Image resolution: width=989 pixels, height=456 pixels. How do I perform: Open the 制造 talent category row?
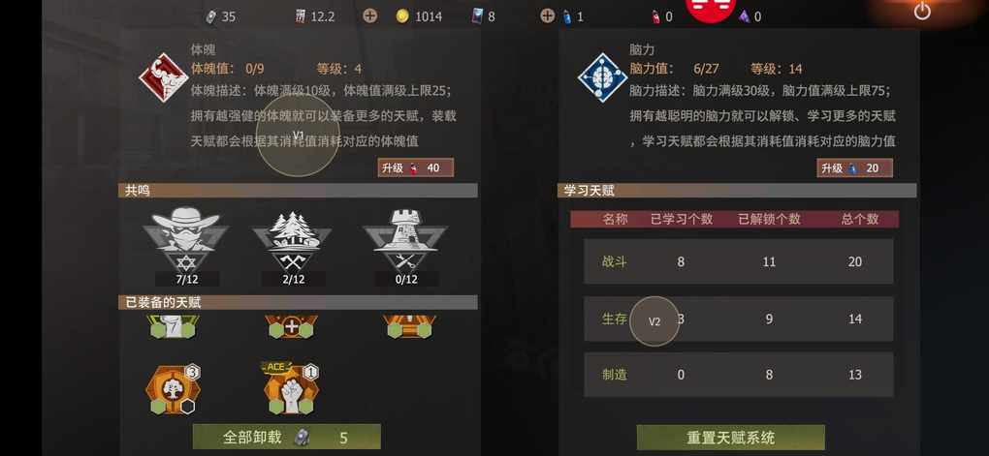[738, 375]
